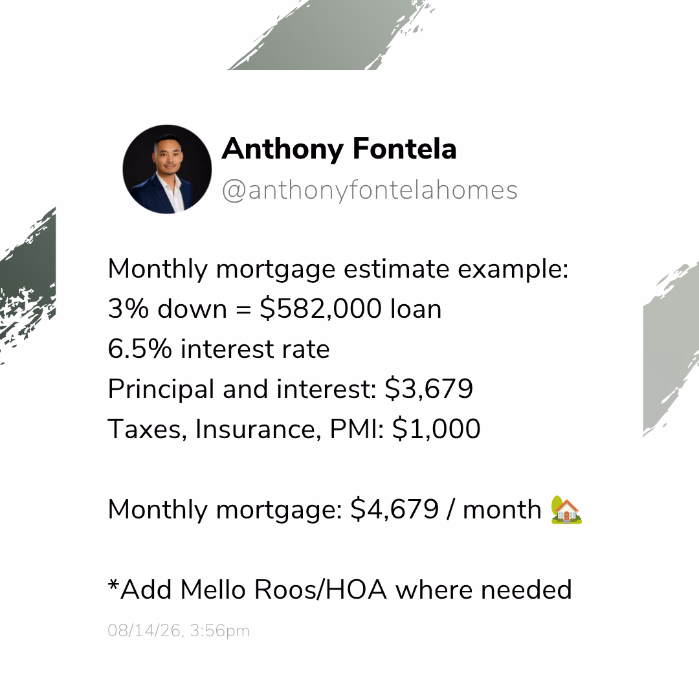Click the 08/14/26, 3:56pm timestamp
This screenshot has width=699, height=699.
tap(179, 631)
